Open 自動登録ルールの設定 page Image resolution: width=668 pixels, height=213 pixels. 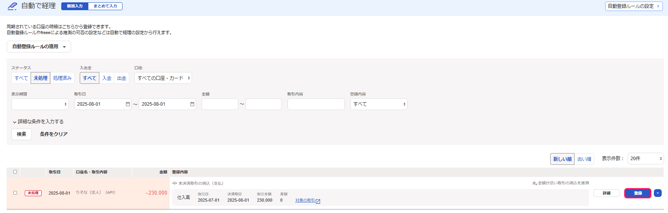(634, 6)
